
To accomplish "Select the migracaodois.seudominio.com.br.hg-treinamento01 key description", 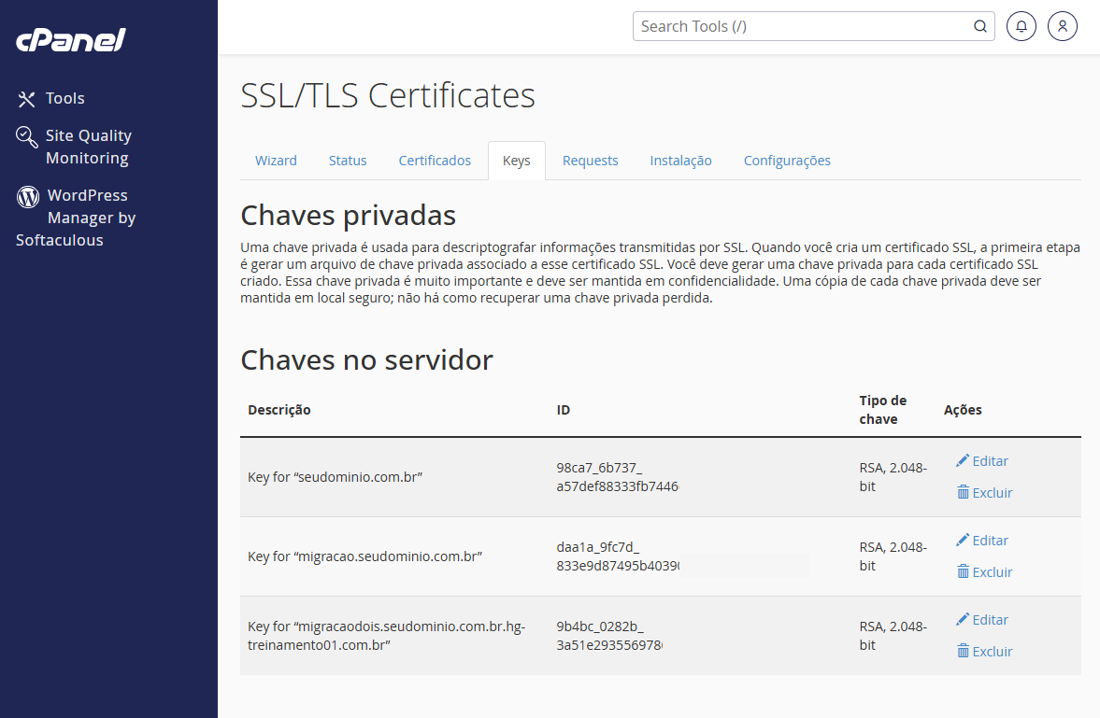I will click(387, 635).
